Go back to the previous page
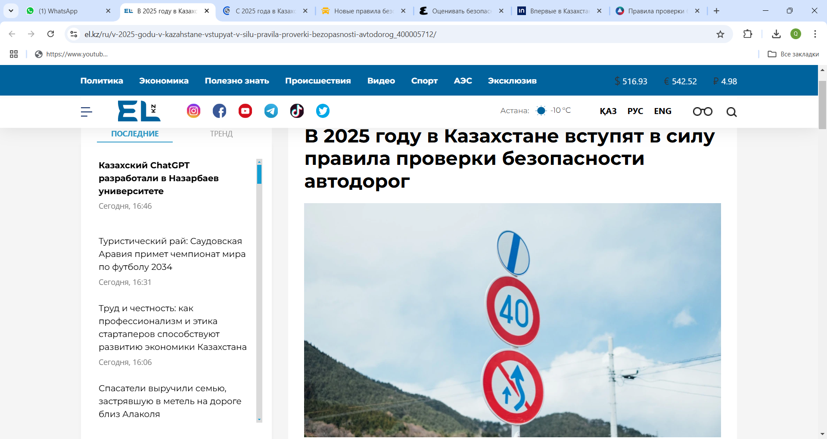This screenshot has width=827, height=439. (x=12, y=34)
